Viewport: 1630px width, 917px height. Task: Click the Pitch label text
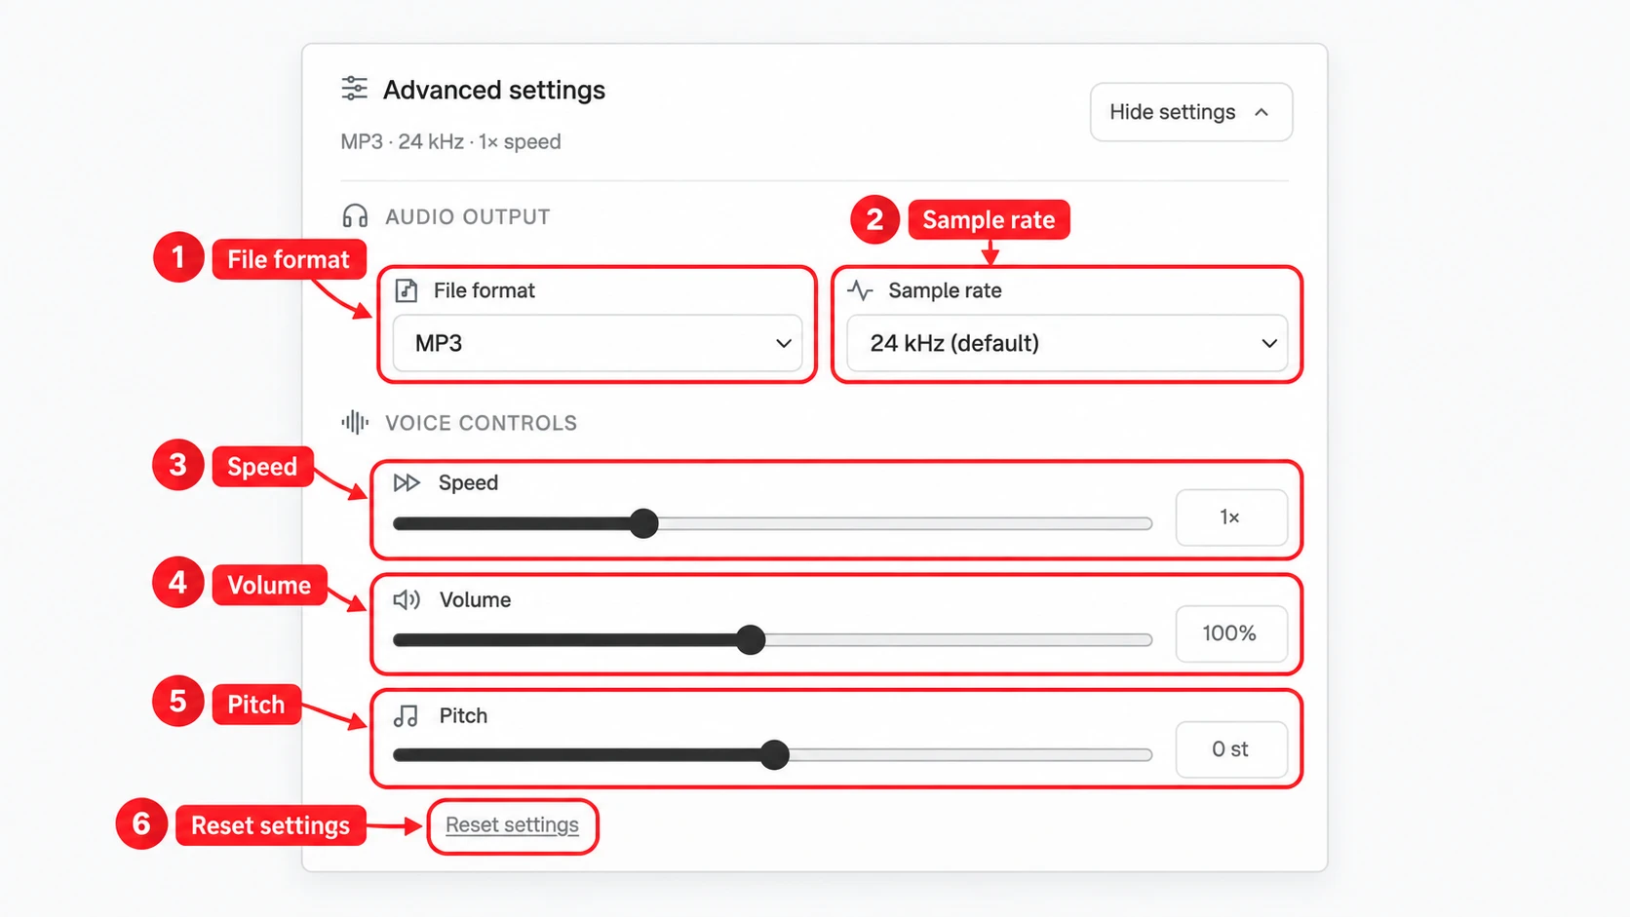point(463,716)
